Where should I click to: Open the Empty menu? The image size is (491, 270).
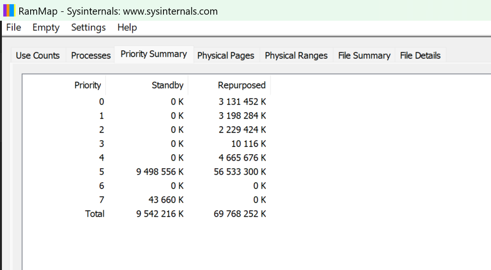coord(46,27)
